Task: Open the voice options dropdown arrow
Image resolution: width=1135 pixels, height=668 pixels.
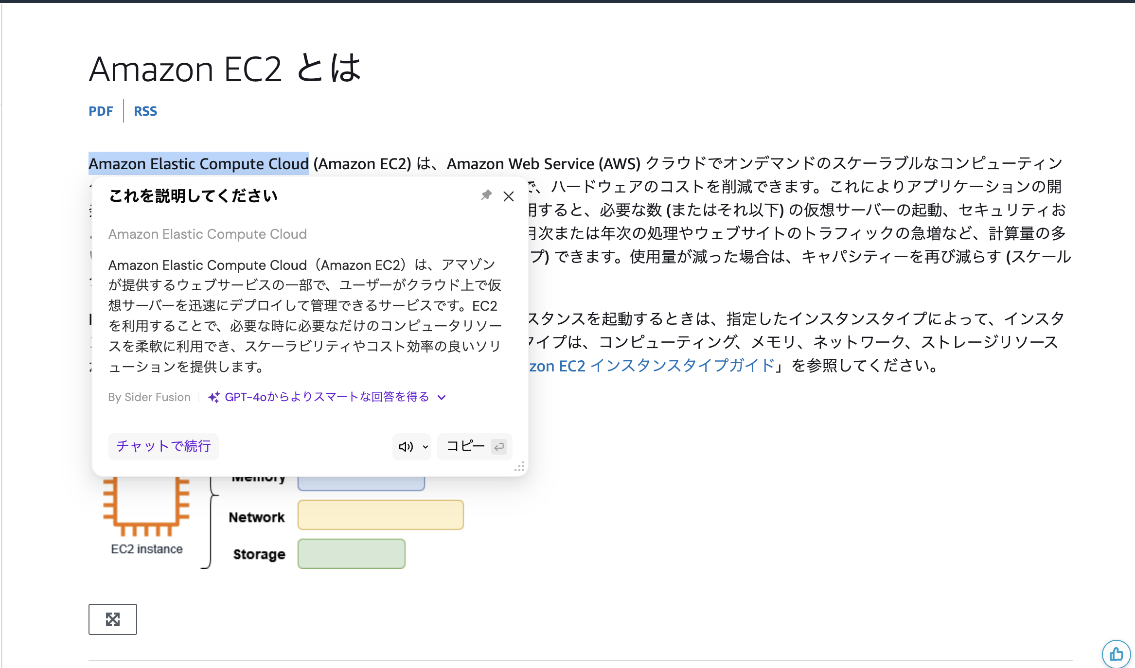Action: (x=426, y=447)
